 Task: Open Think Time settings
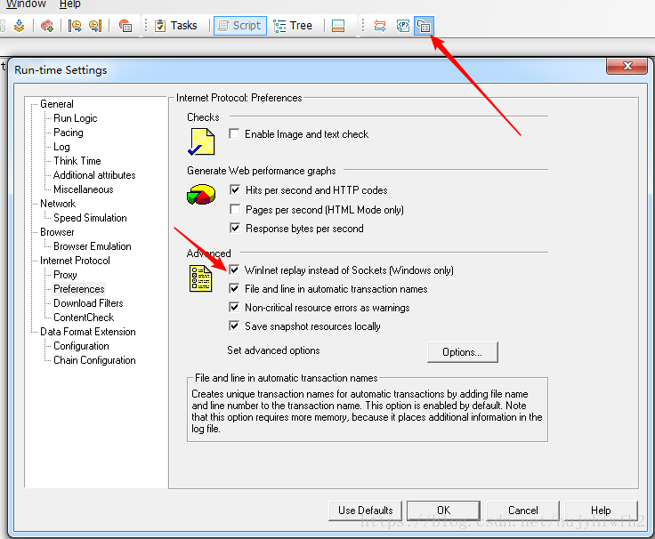pos(77,161)
